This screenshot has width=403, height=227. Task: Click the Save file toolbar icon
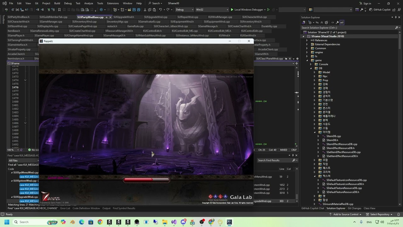point(134,10)
